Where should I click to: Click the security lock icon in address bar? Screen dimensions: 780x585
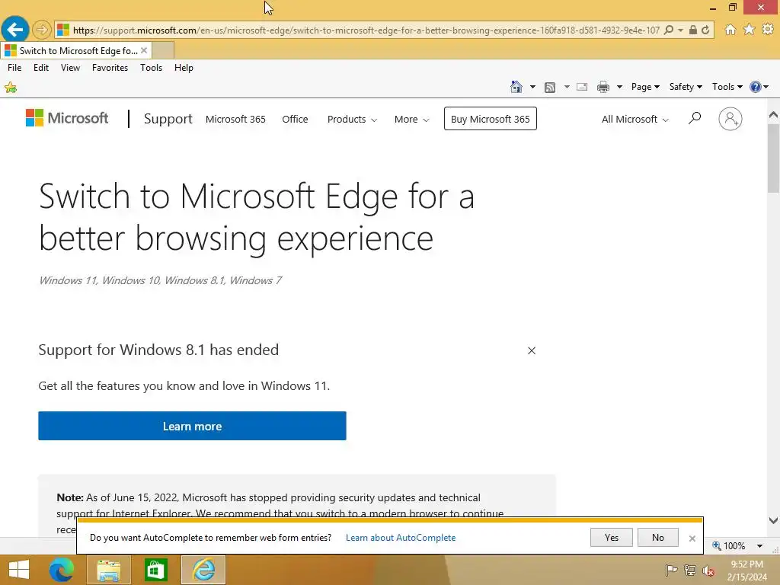tap(693, 30)
